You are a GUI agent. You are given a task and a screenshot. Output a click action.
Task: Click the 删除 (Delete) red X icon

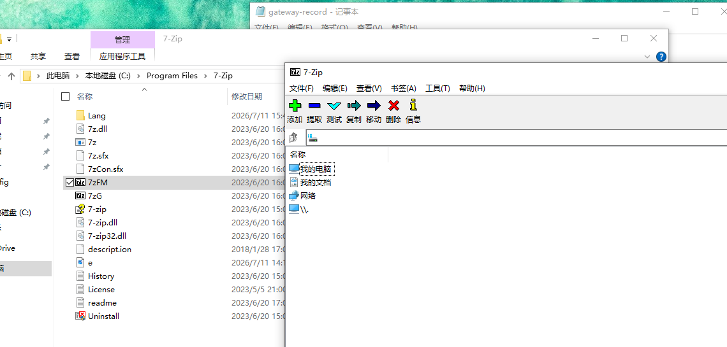(x=393, y=106)
